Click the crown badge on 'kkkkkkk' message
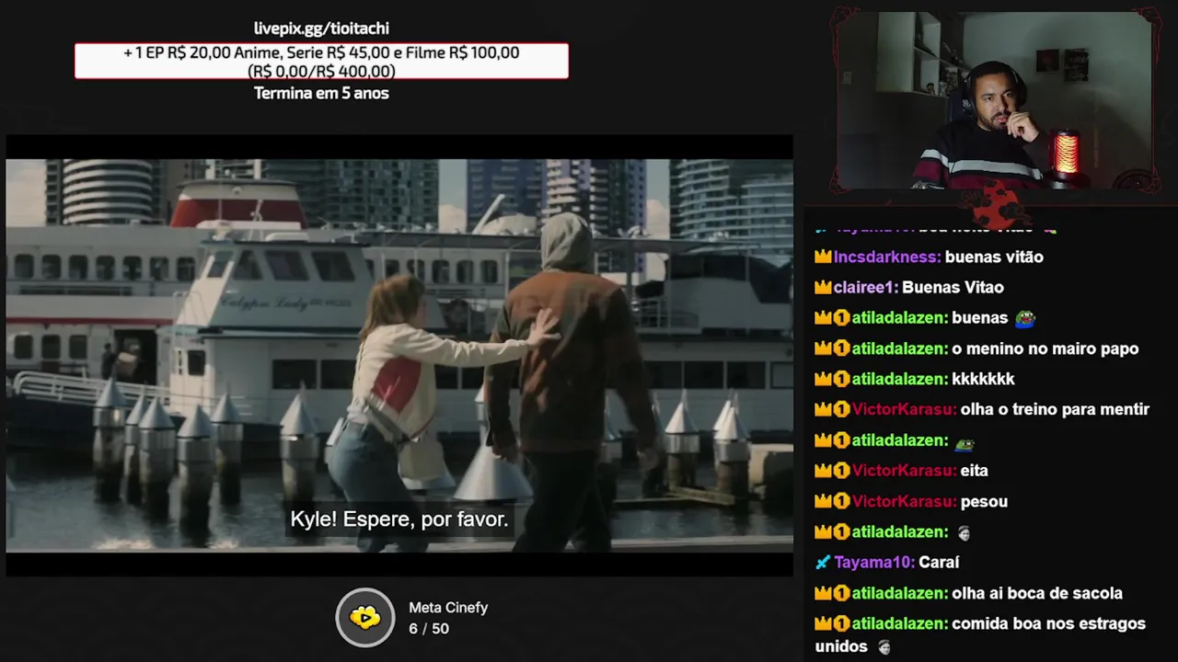 click(x=823, y=379)
